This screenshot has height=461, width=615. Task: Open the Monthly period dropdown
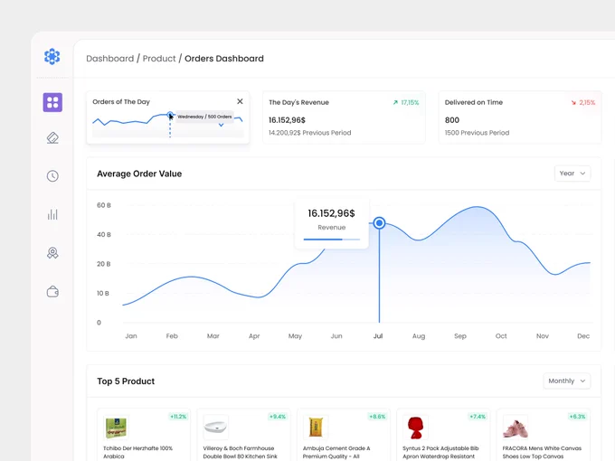(567, 381)
